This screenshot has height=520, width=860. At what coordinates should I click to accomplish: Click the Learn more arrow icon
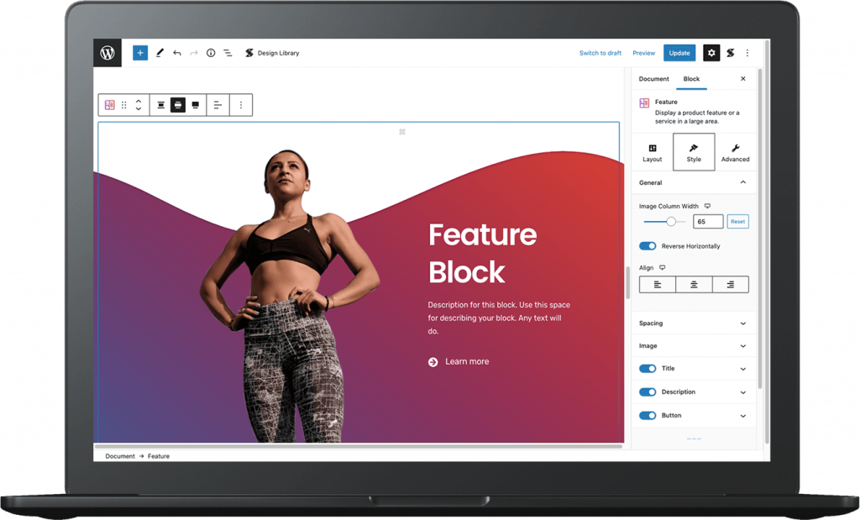coord(433,362)
